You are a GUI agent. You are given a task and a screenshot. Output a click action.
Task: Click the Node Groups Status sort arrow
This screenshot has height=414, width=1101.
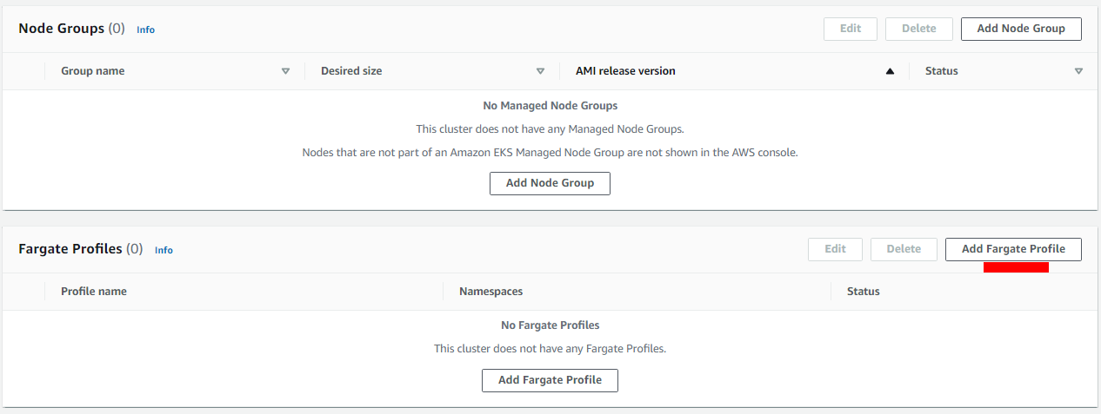1078,71
